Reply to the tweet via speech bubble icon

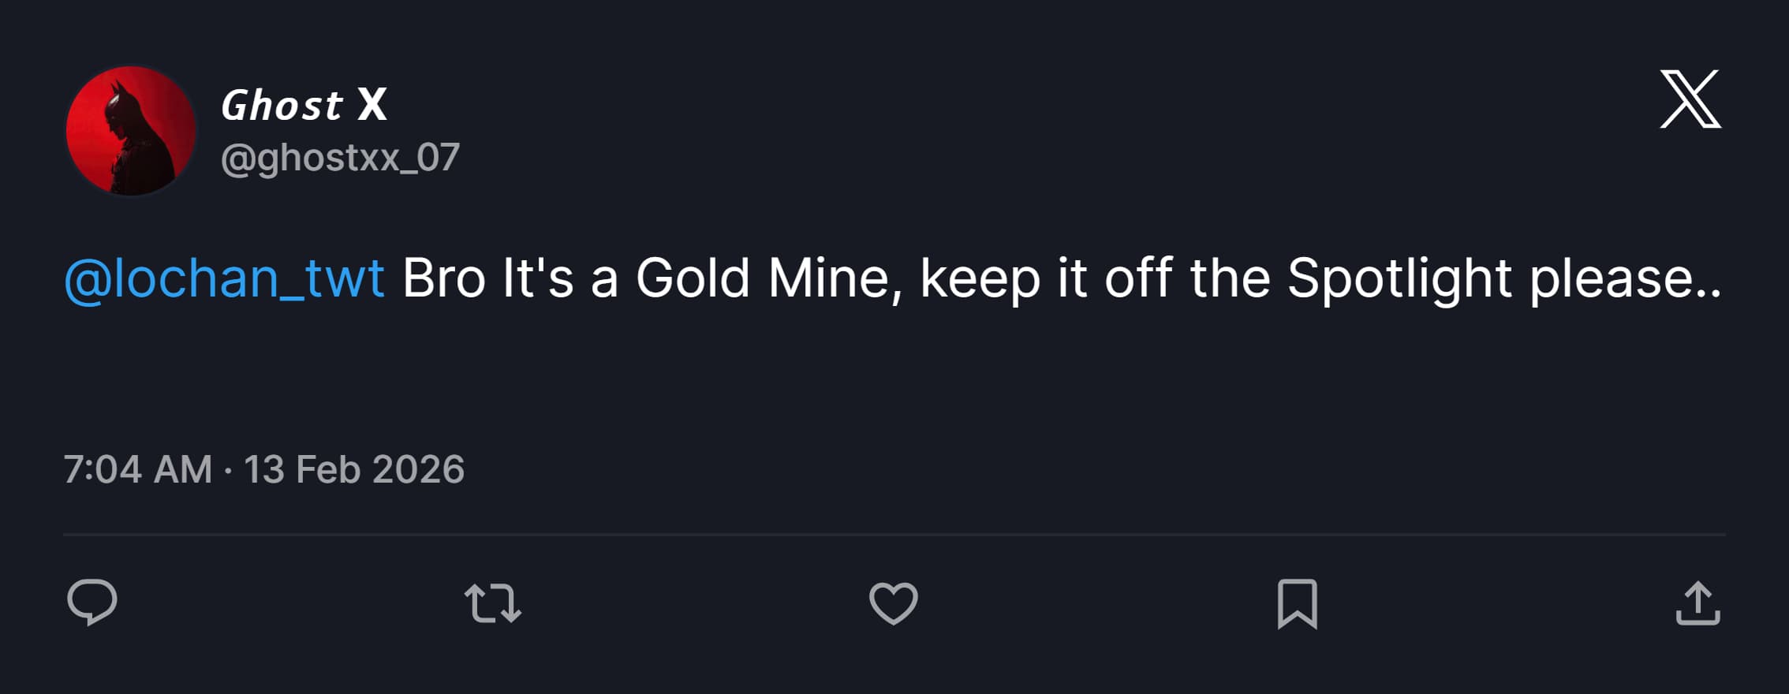[92, 603]
